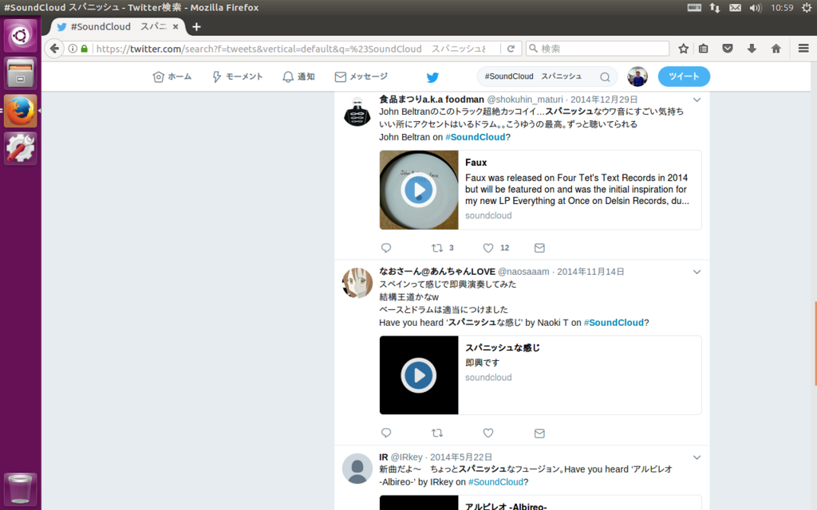Open Faux card title

(x=476, y=163)
